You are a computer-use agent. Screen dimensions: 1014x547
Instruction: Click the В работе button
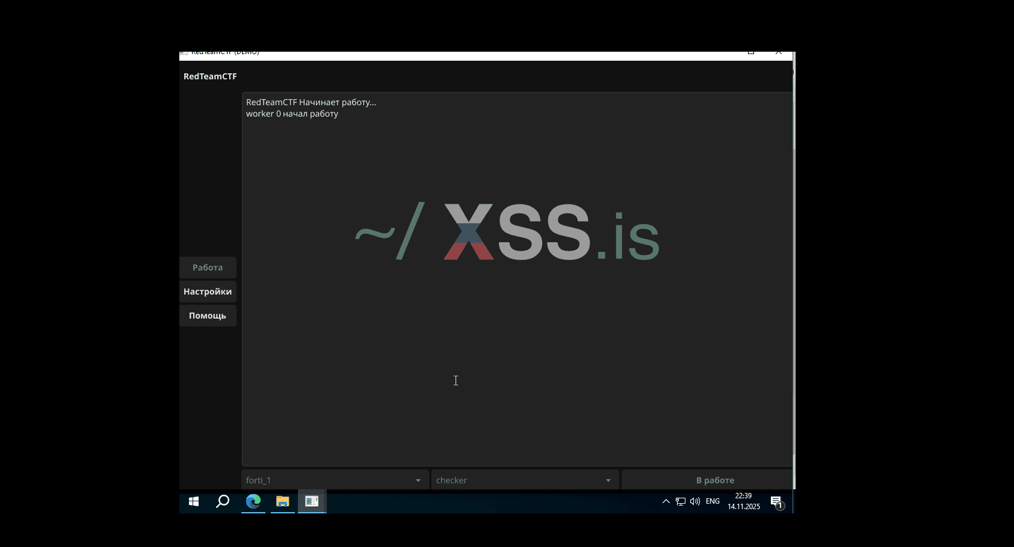tap(708, 480)
